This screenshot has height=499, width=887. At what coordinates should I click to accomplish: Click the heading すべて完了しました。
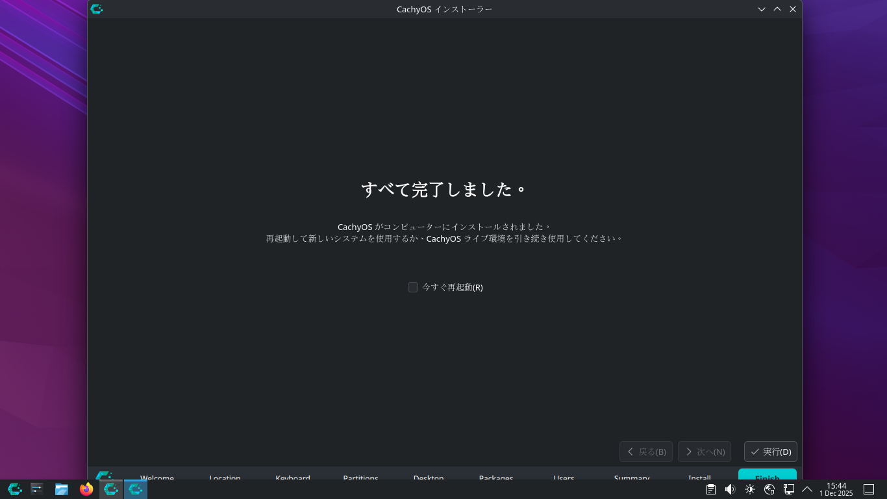click(x=445, y=190)
